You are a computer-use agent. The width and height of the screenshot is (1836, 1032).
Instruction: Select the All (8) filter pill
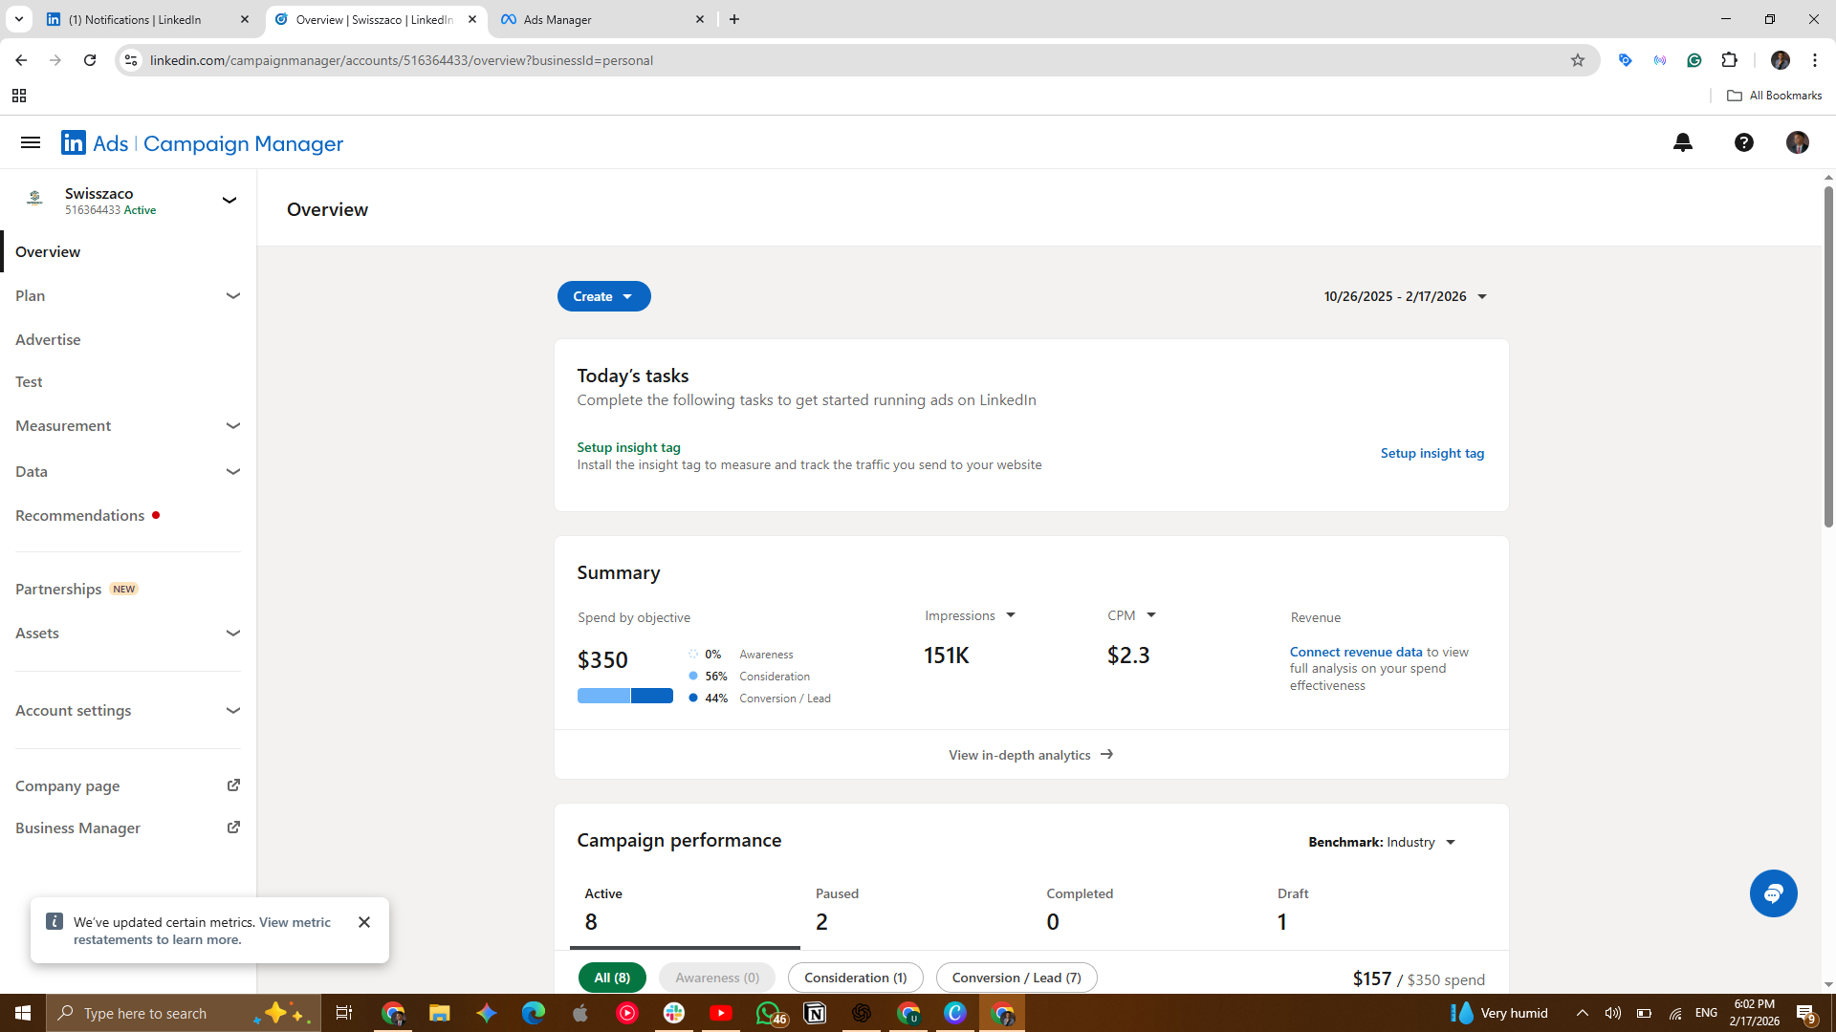coord(612,978)
